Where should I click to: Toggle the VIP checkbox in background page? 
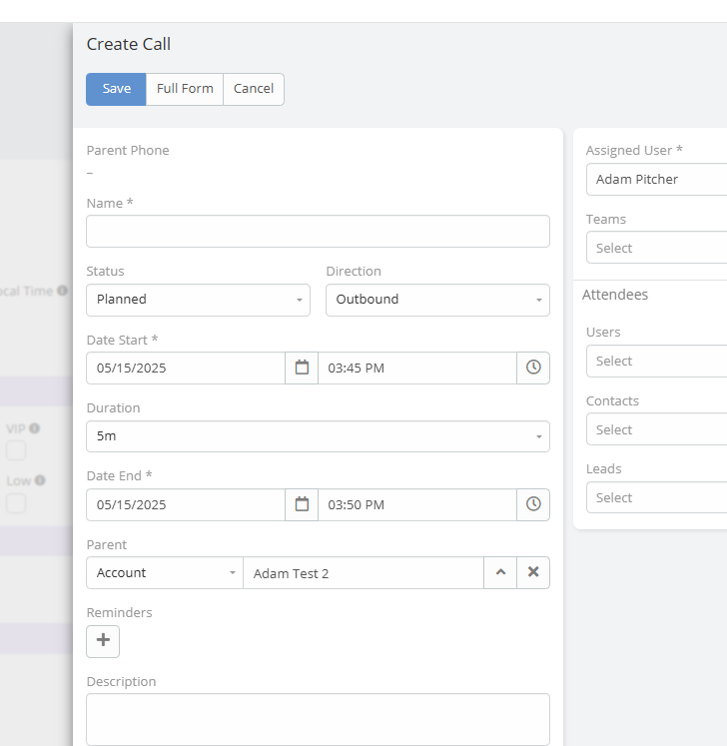16,450
